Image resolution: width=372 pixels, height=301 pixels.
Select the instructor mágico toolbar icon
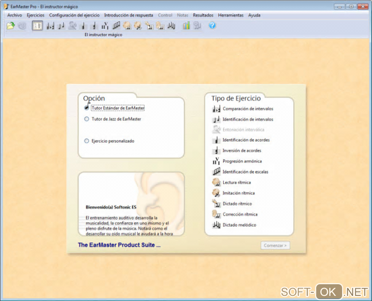click(x=37, y=26)
